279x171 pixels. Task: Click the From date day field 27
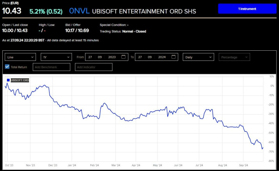coord(90,57)
